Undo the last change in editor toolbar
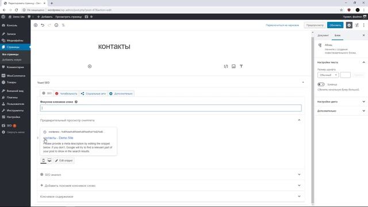The image size is (368, 207). [x=43, y=25]
